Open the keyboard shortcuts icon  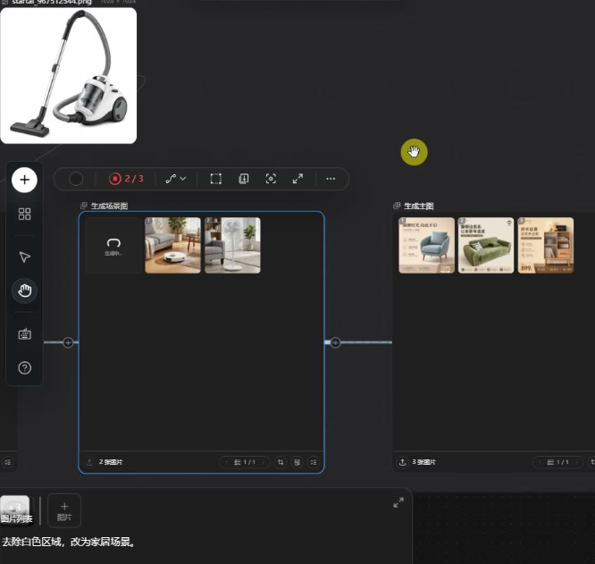click(x=25, y=334)
